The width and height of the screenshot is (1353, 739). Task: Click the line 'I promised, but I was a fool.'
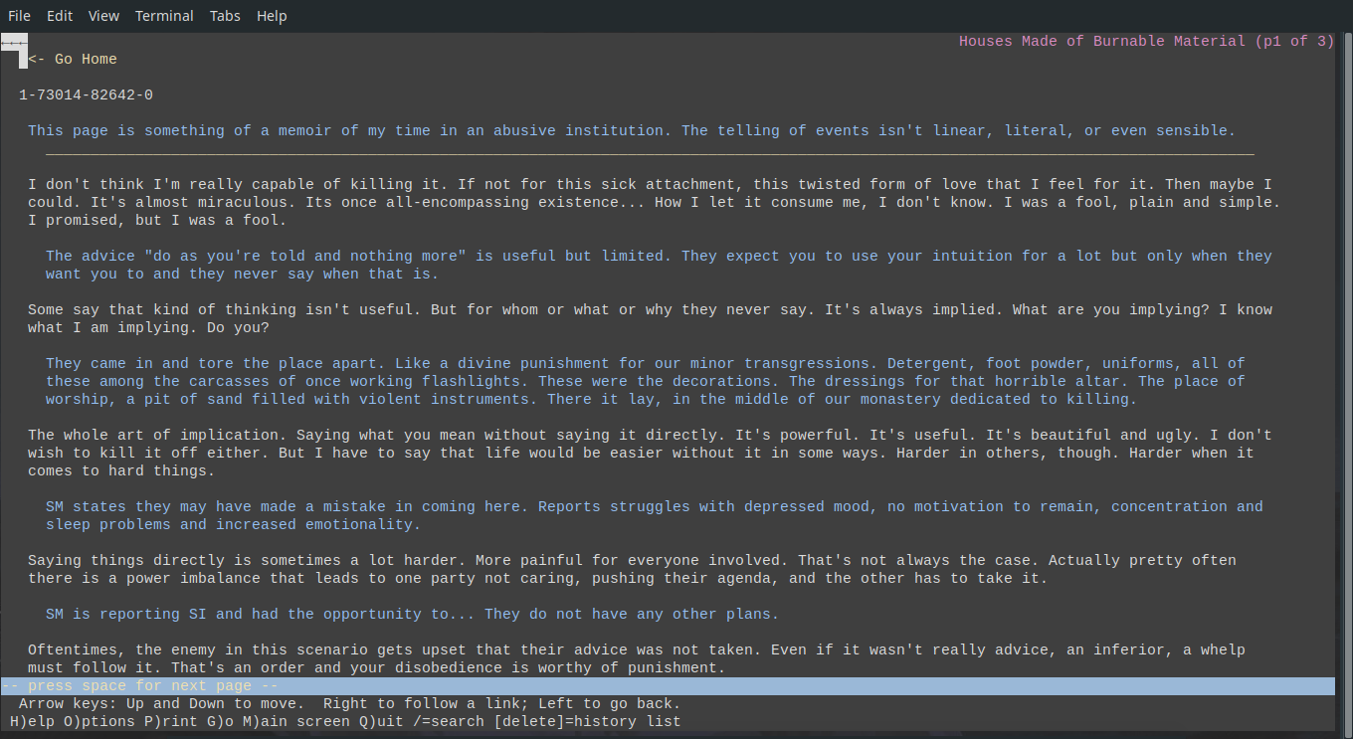(x=157, y=221)
